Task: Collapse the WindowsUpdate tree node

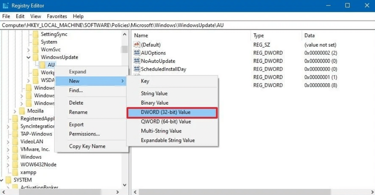Action: pos(28,57)
